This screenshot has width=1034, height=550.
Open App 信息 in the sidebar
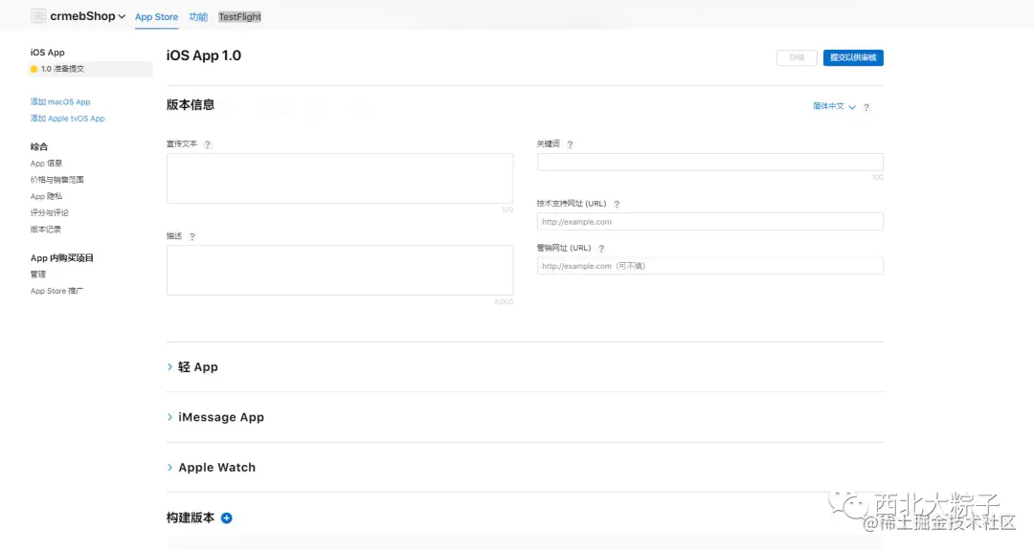click(x=46, y=164)
